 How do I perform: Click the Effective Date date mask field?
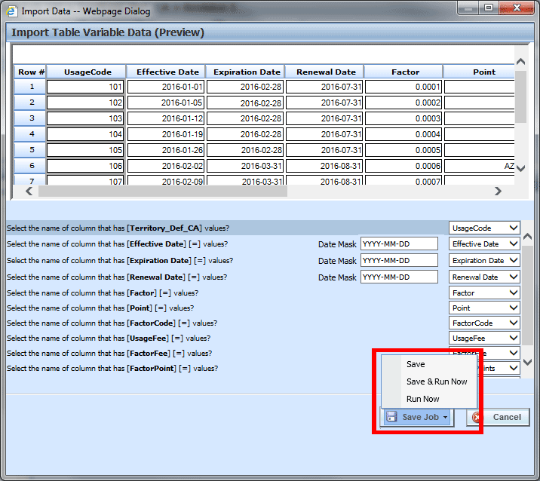[399, 244]
